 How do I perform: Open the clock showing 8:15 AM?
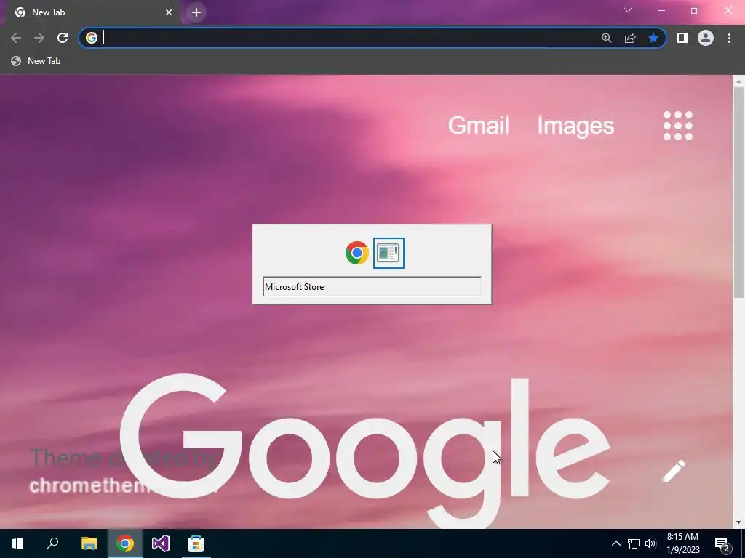(682, 543)
